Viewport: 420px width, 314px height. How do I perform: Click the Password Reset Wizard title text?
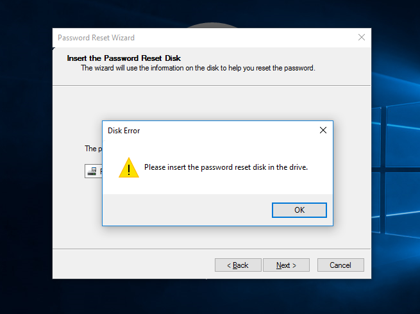coord(96,38)
